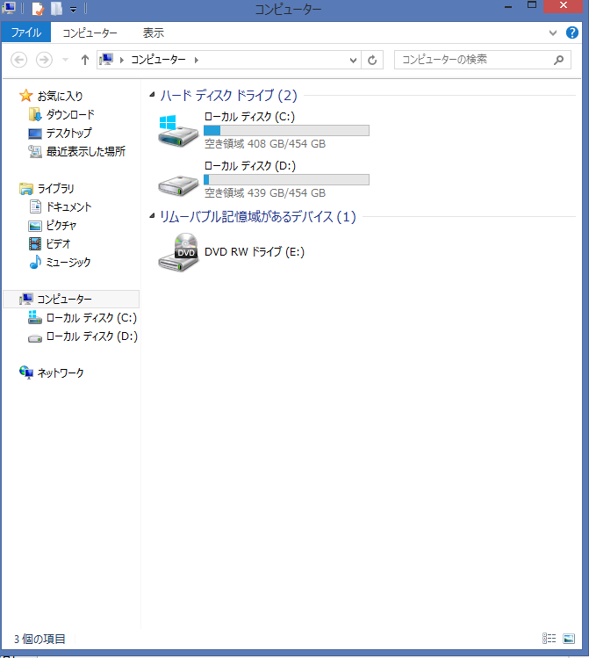Open ピクチャ library

click(x=61, y=226)
